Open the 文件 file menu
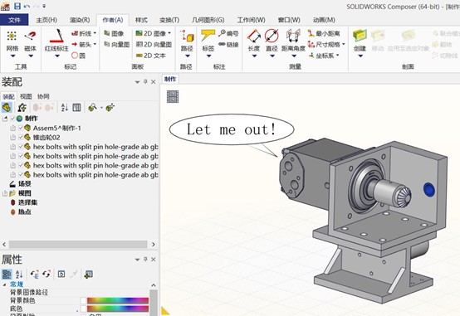This screenshot has width=460, height=316. click(14, 20)
